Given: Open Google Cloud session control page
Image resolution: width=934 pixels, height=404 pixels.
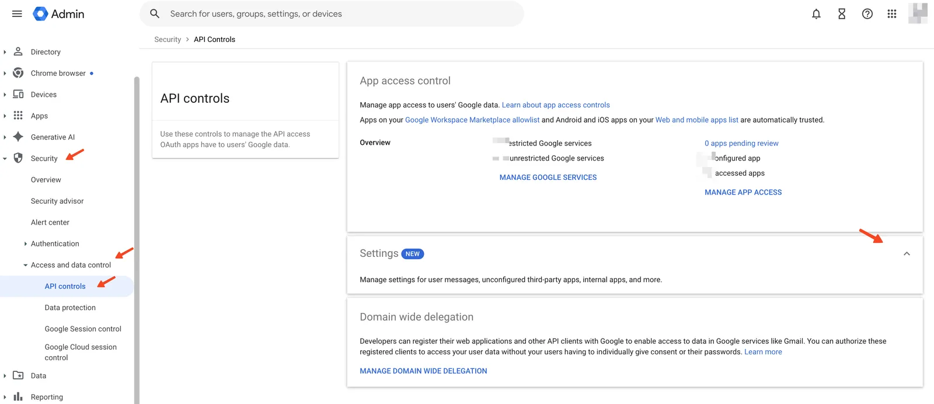Looking at the screenshot, I should [81, 352].
